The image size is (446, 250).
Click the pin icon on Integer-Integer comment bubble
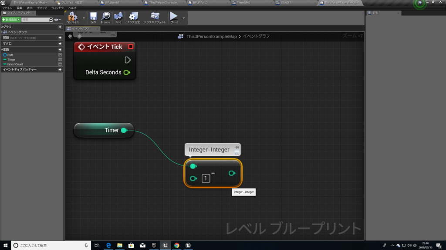[x=237, y=148]
